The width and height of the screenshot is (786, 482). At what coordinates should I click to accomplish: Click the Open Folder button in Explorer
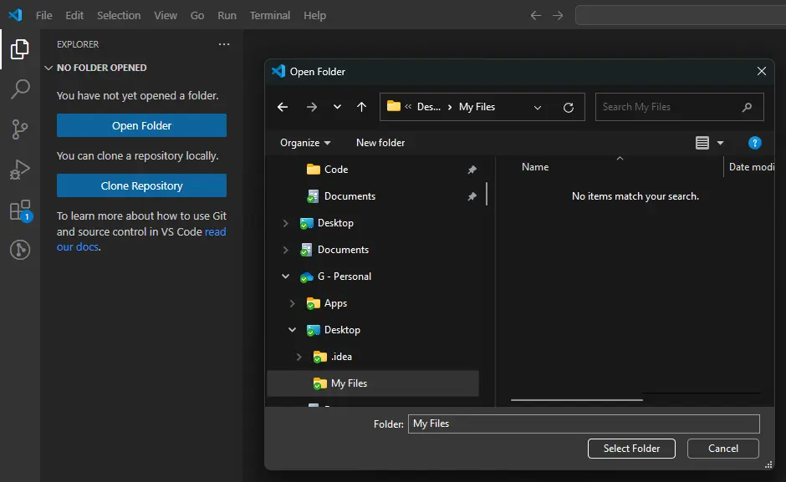[141, 125]
